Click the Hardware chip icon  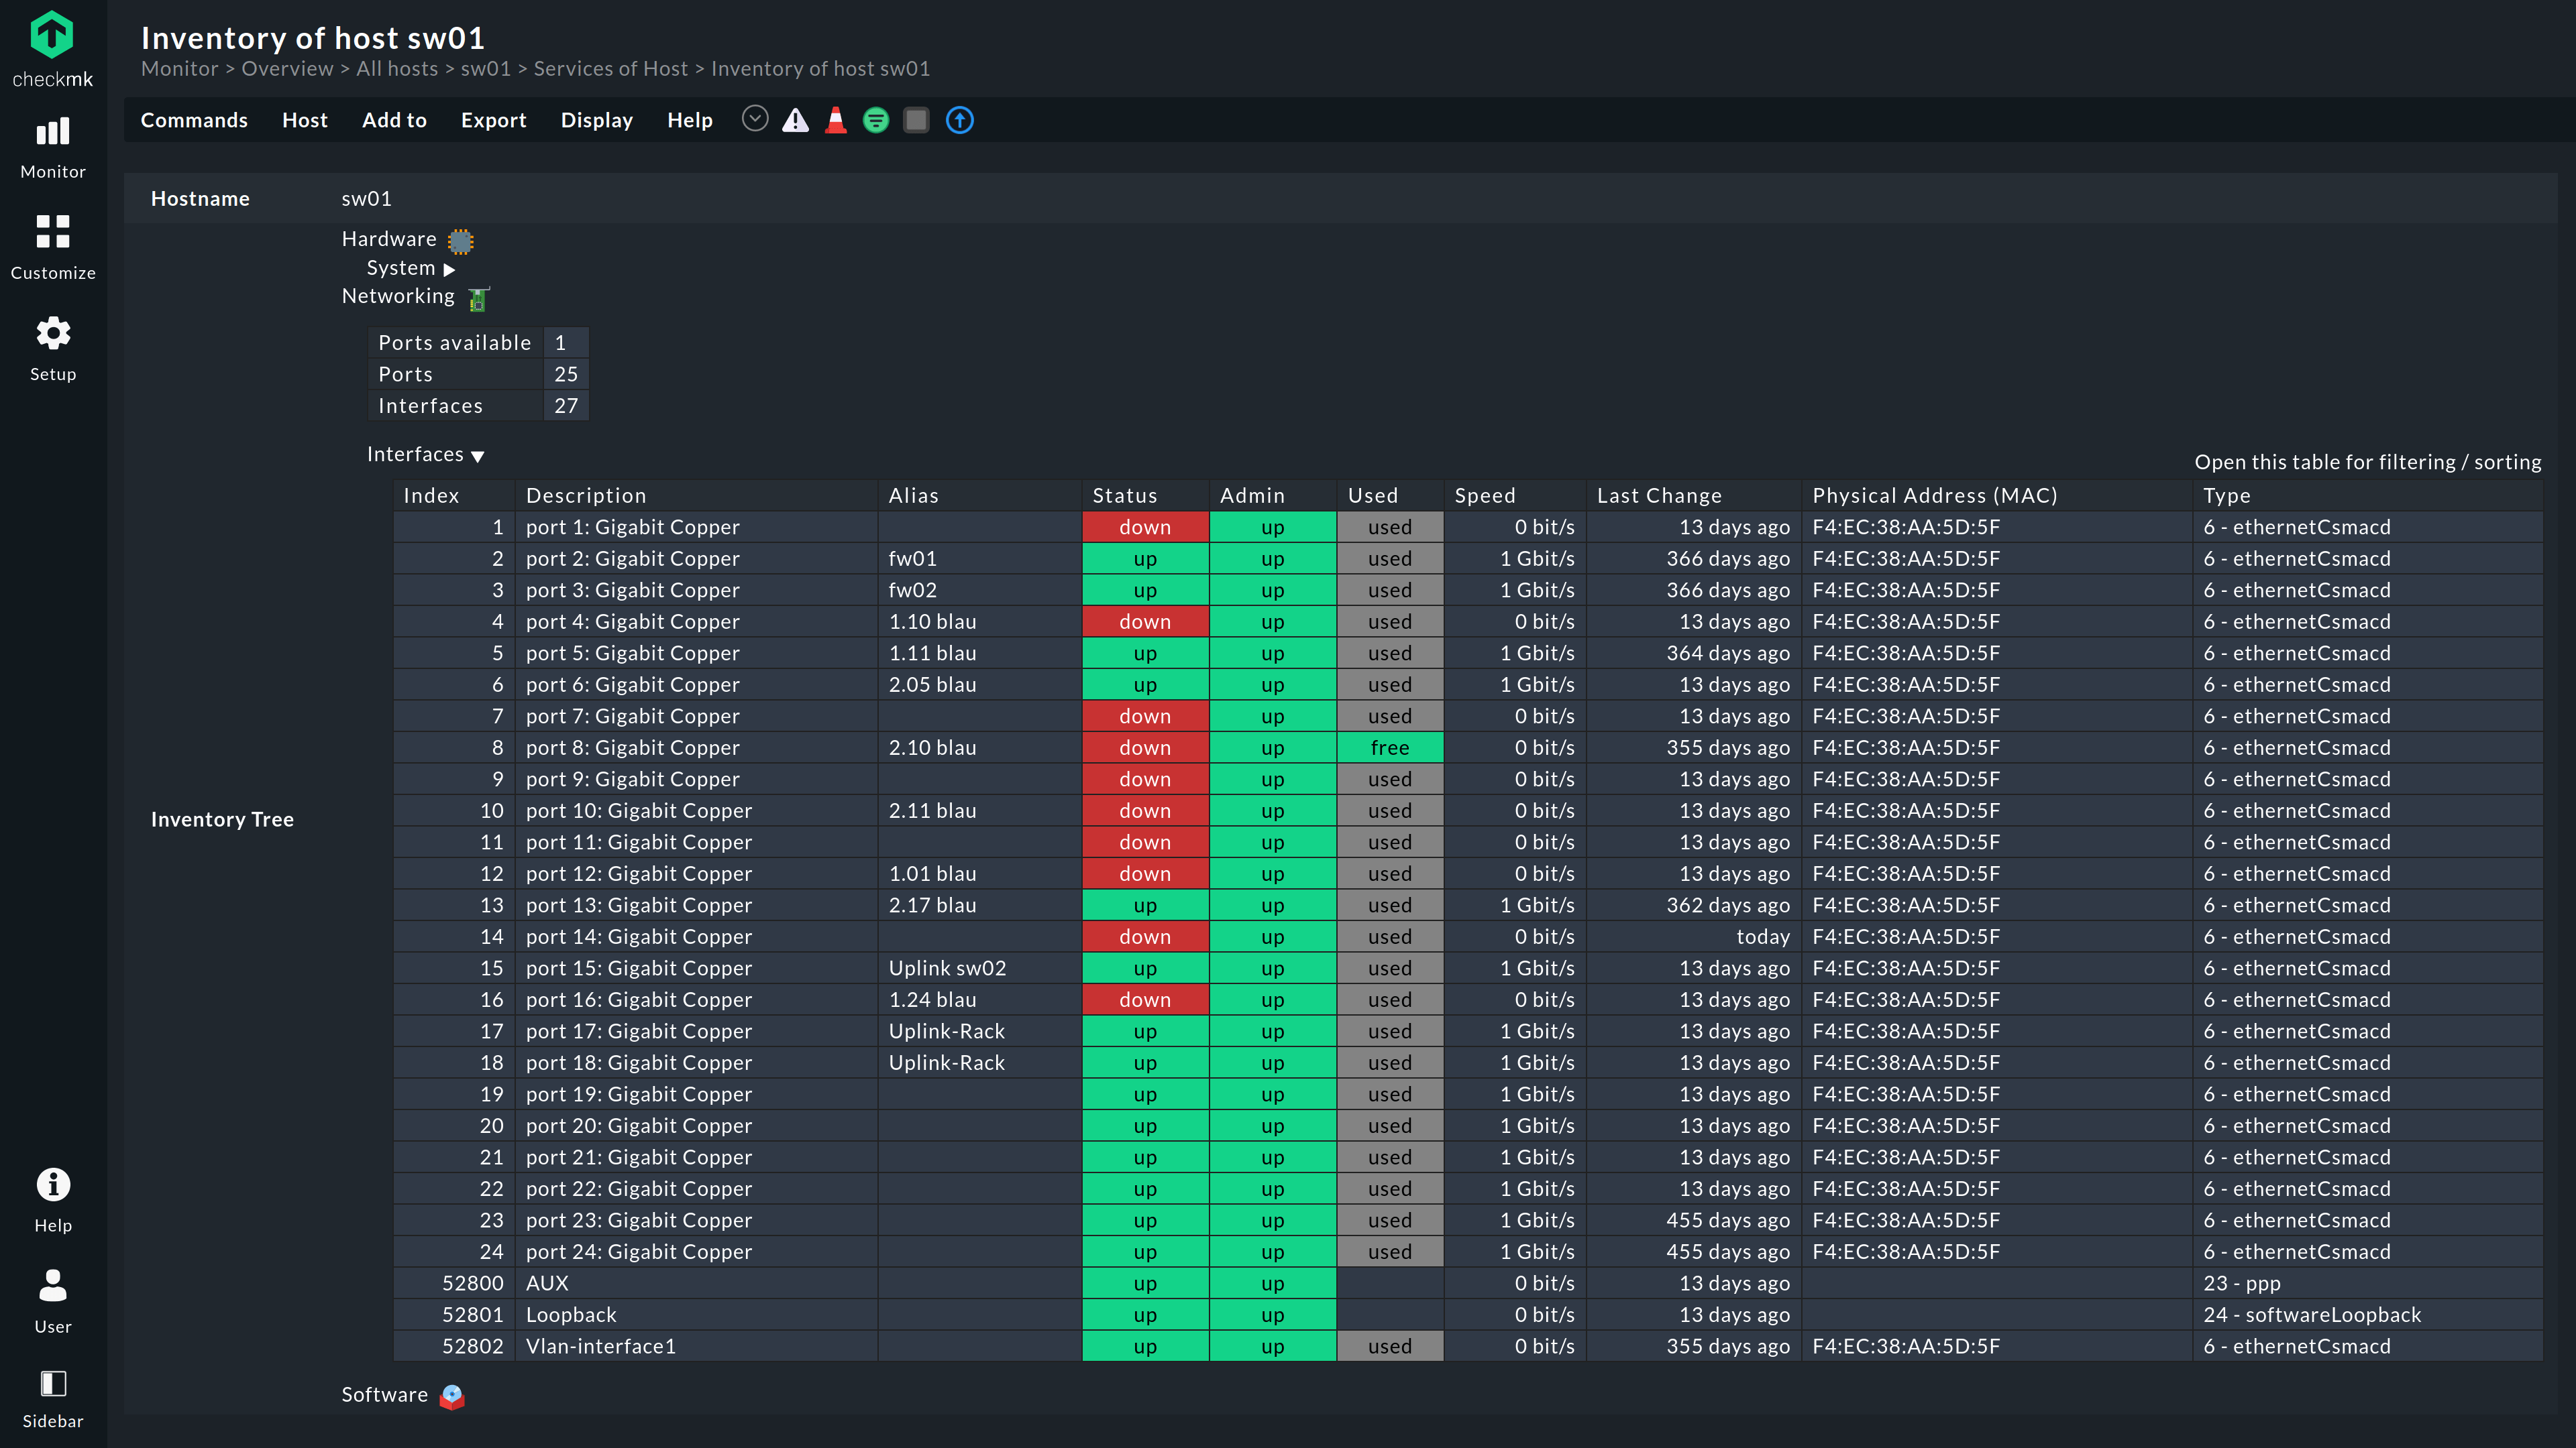click(460, 241)
